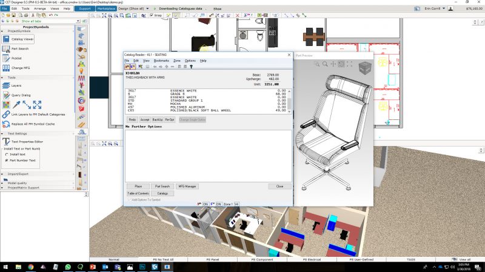The image size is (485, 272).
Task: Open the Text Properties Editor
Action: [7, 141]
